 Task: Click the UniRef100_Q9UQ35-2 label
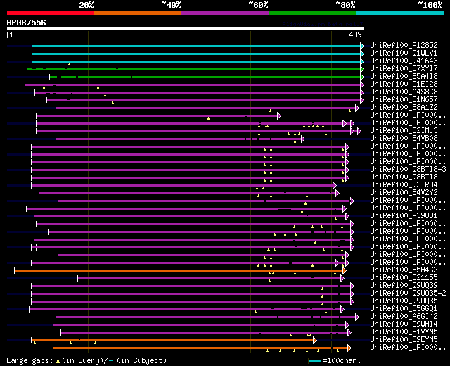(x=408, y=294)
